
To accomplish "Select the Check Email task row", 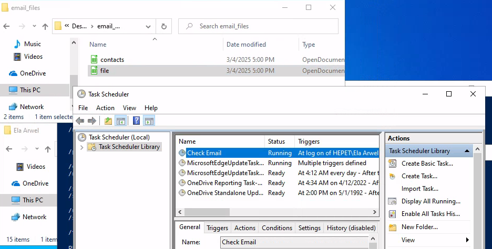I will pyautogui.click(x=278, y=153).
